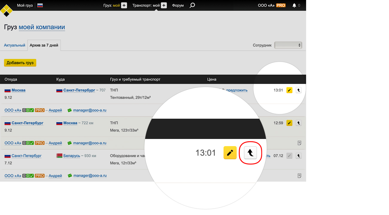Click Груз и требуемый транспорт column header
Screen dimensions: 389x215
pyautogui.click(x=135, y=79)
